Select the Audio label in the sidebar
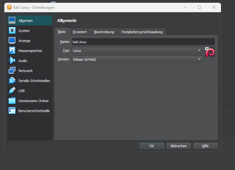This screenshot has width=235, height=170. pos(23,61)
